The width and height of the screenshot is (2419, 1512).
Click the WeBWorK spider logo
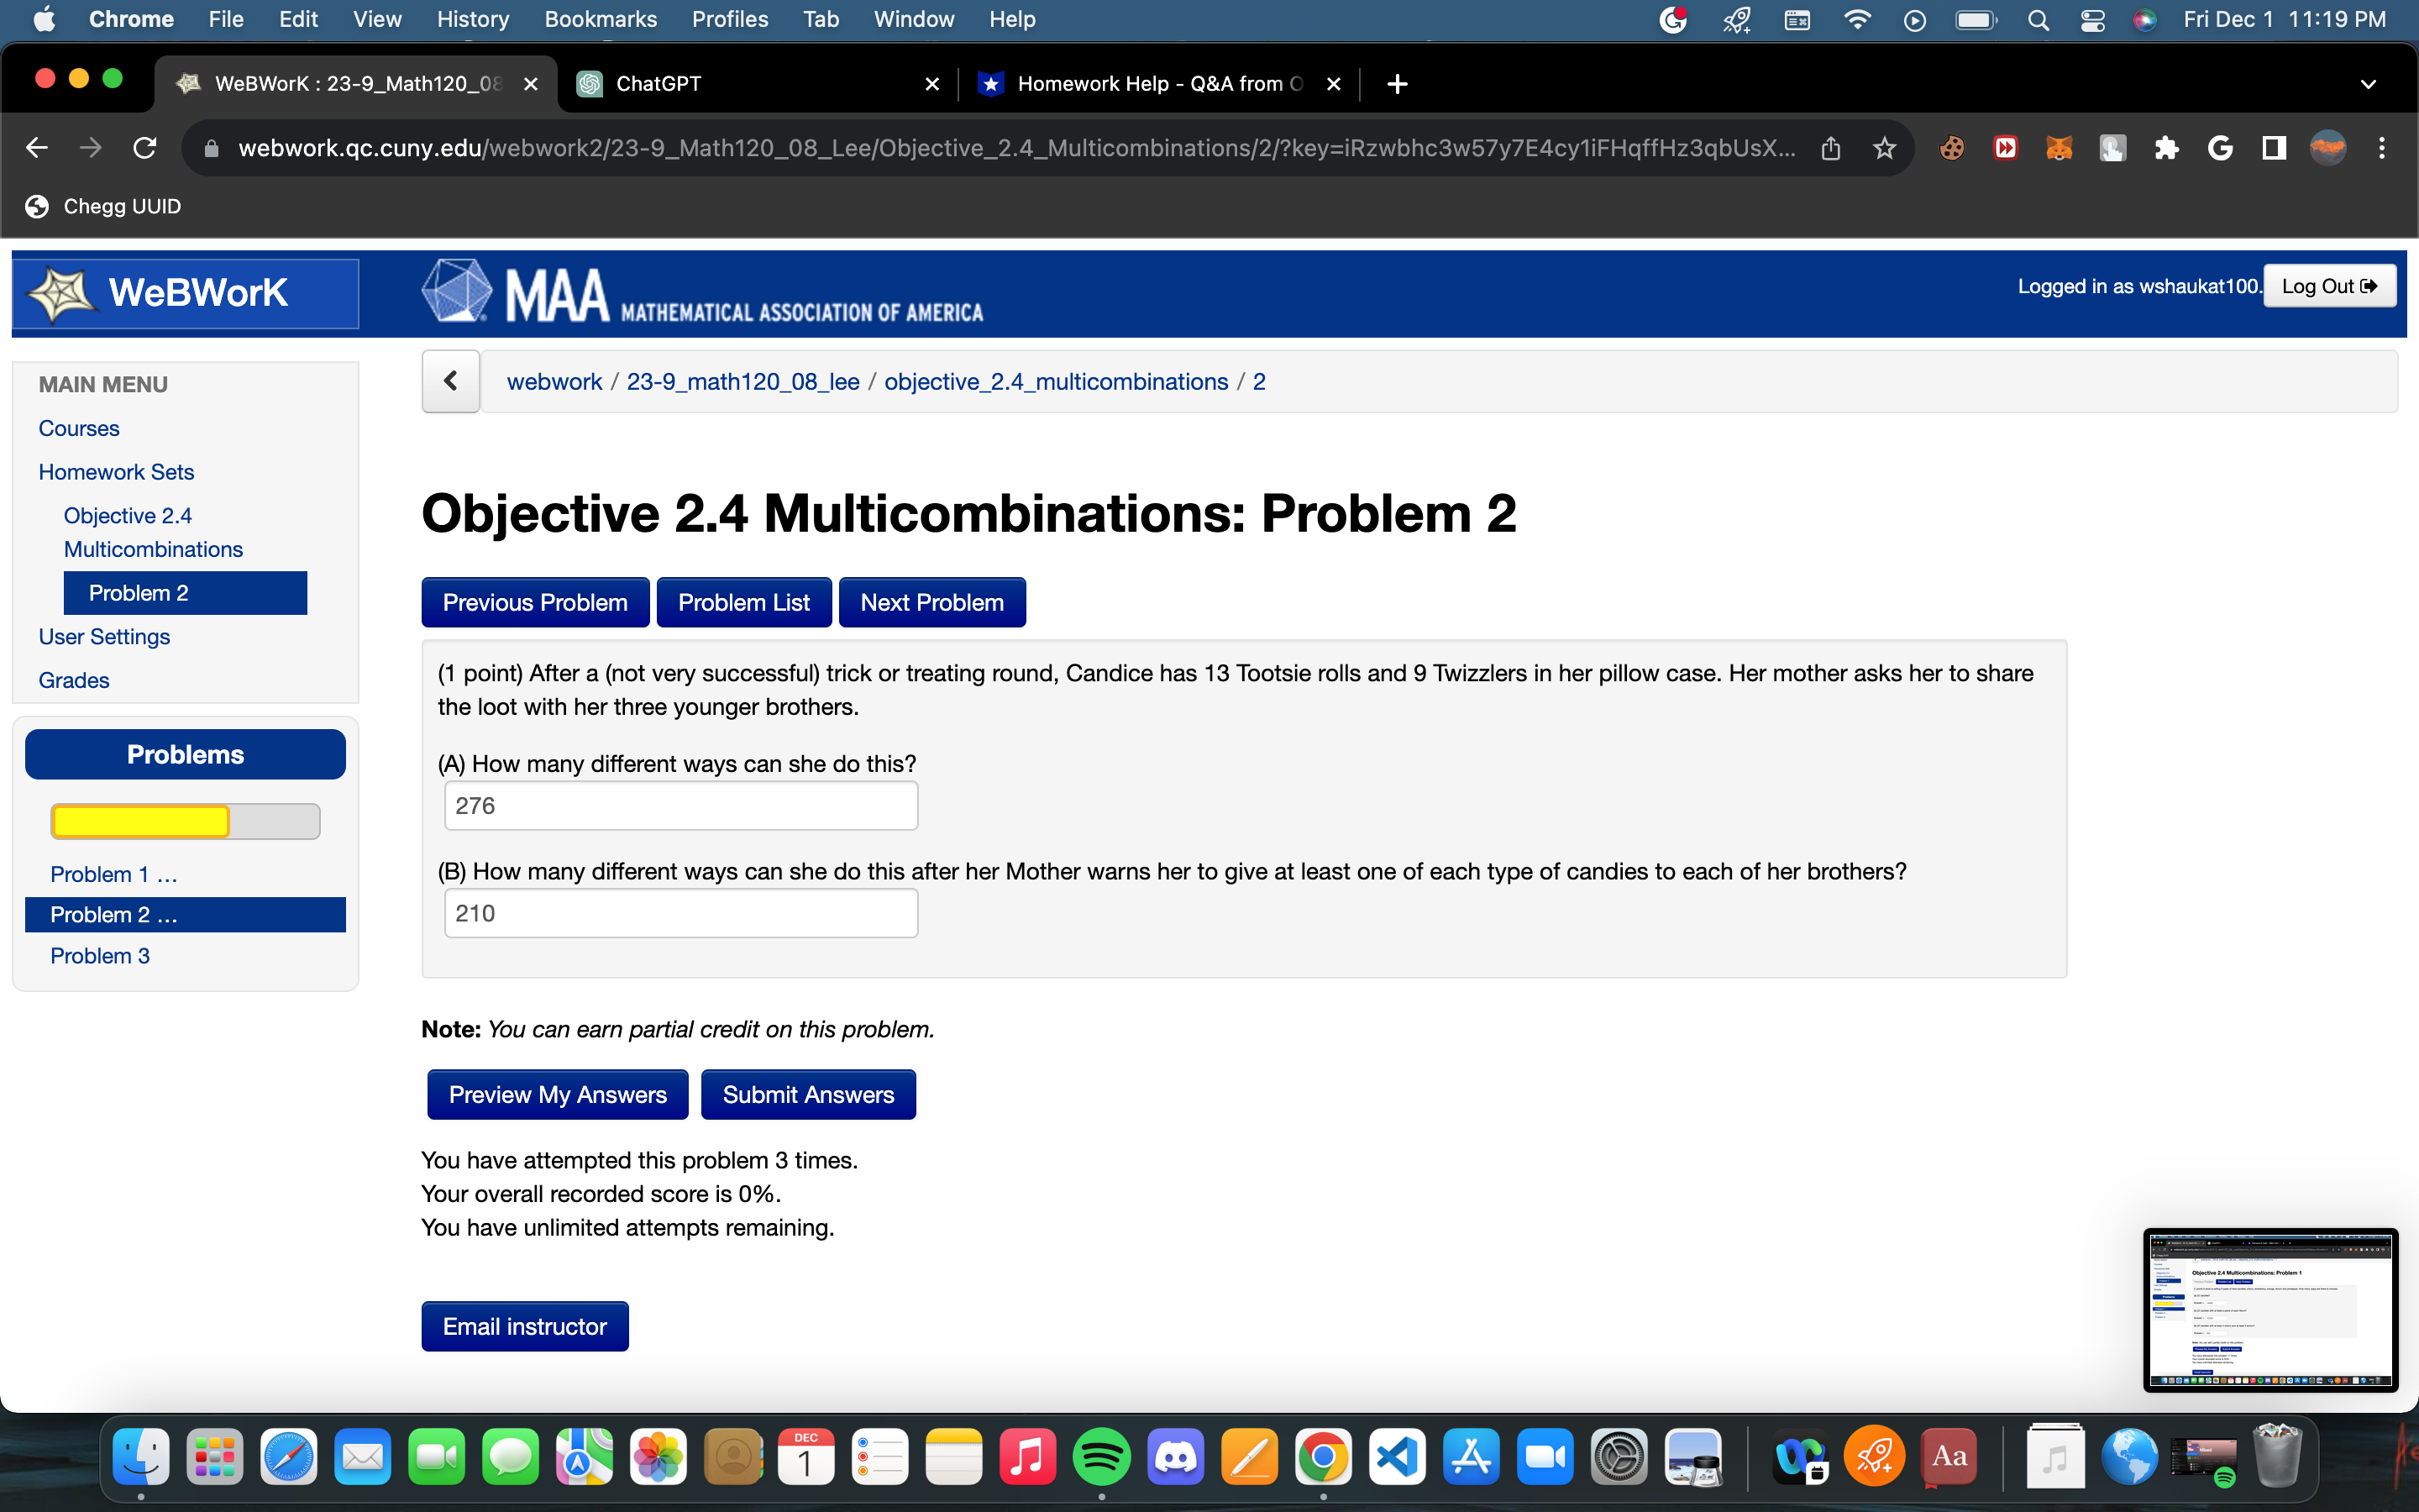tap(62, 293)
